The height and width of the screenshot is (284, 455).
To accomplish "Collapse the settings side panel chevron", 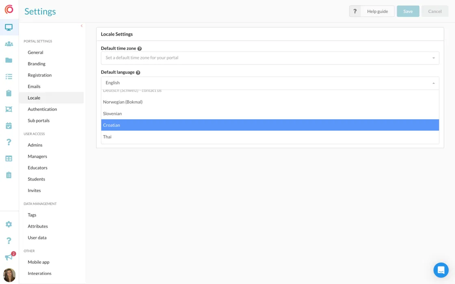I will click(81, 26).
